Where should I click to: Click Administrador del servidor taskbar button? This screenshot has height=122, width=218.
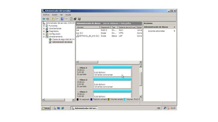84,108
